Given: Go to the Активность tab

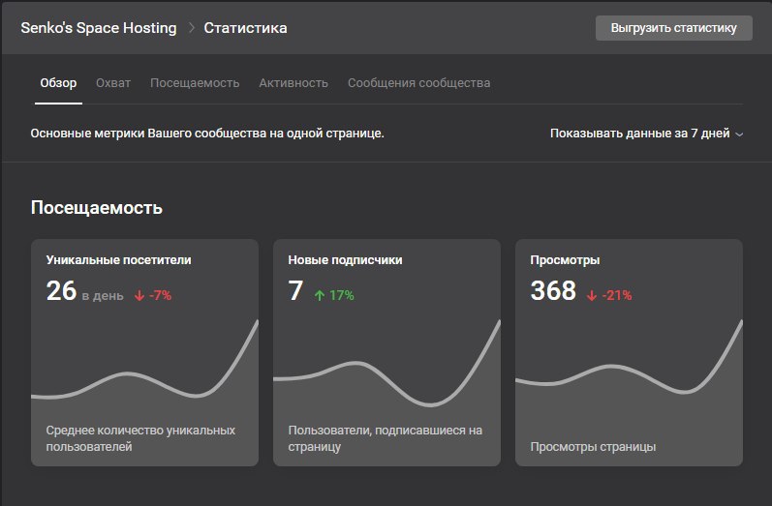Looking at the screenshot, I should tap(293, 83).
